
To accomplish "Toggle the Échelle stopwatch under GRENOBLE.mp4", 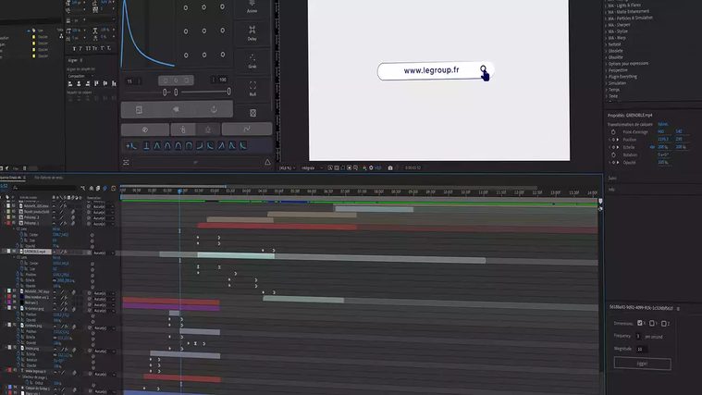I will tap(18, 280).
